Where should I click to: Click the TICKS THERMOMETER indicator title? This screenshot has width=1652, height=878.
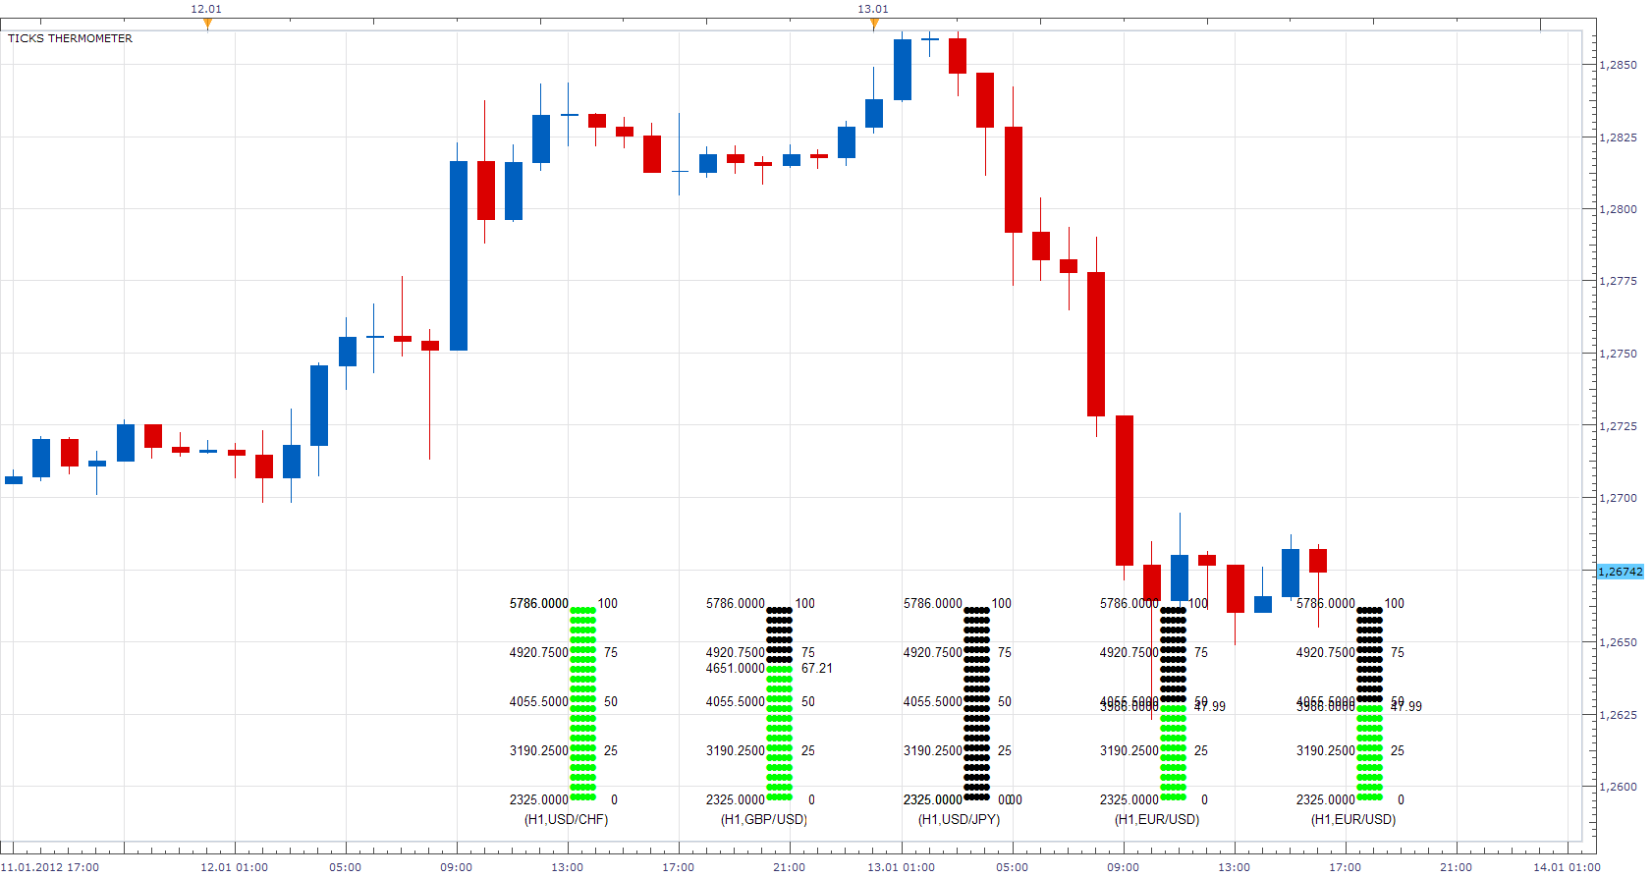[x=70, y=38]
